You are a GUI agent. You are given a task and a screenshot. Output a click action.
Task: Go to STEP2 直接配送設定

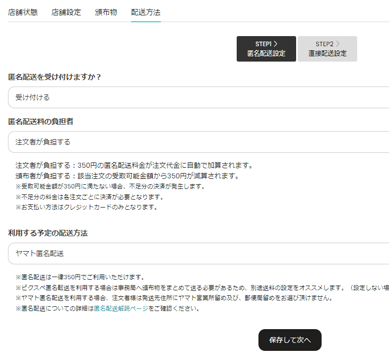tap(327, 49)
